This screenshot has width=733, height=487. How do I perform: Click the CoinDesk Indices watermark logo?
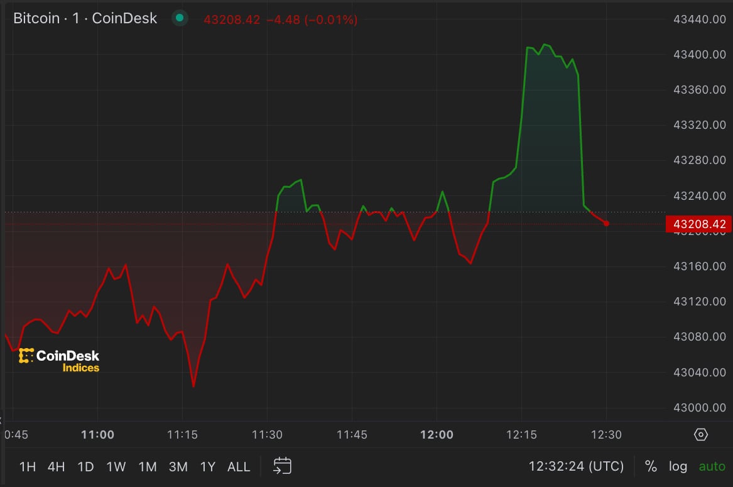coord(58,358)
